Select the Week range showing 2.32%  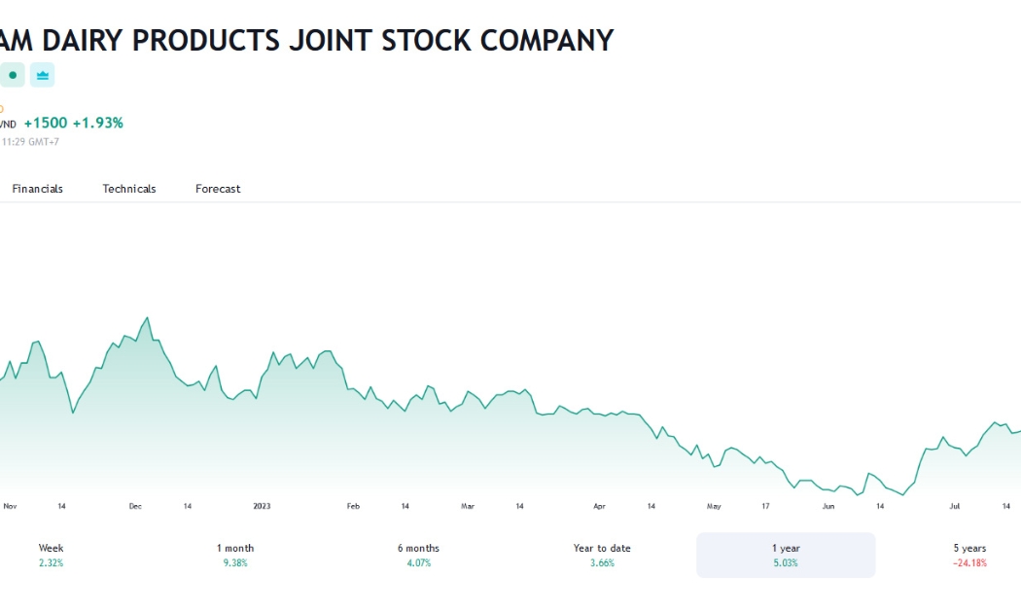click(51, 555)
